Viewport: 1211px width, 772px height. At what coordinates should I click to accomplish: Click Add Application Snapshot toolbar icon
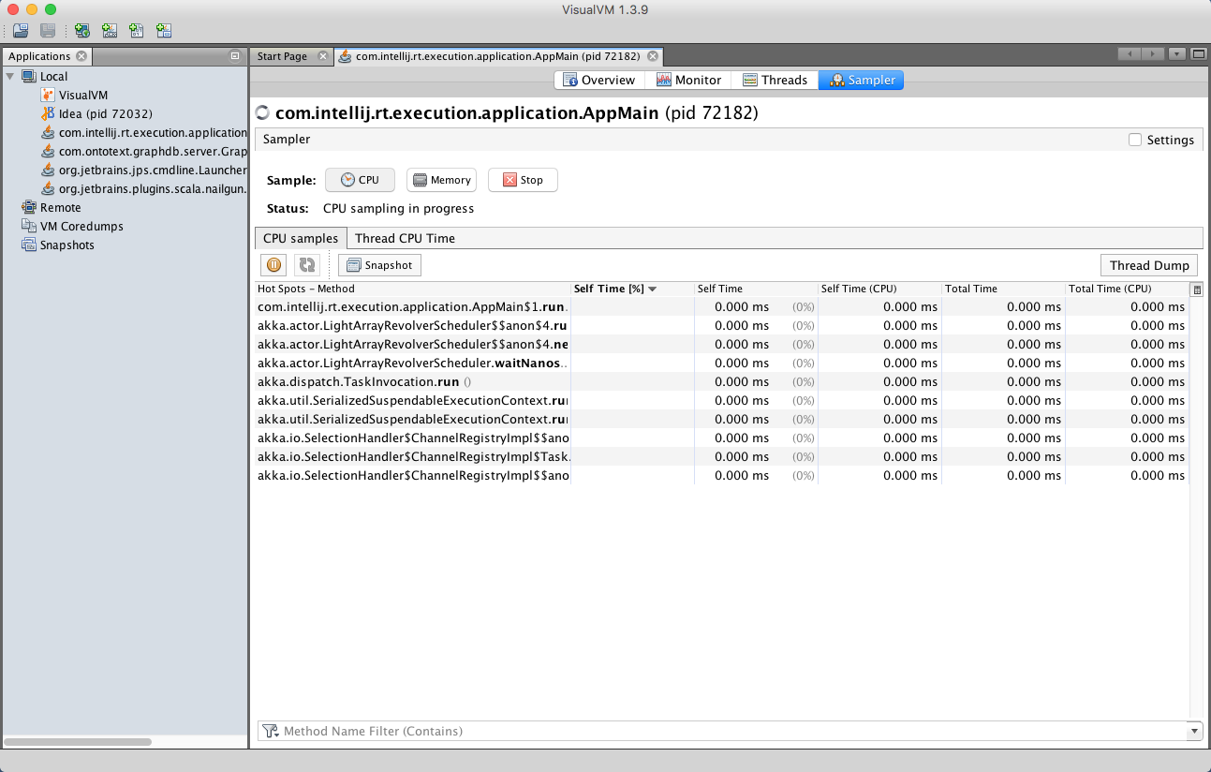point(164,31)
